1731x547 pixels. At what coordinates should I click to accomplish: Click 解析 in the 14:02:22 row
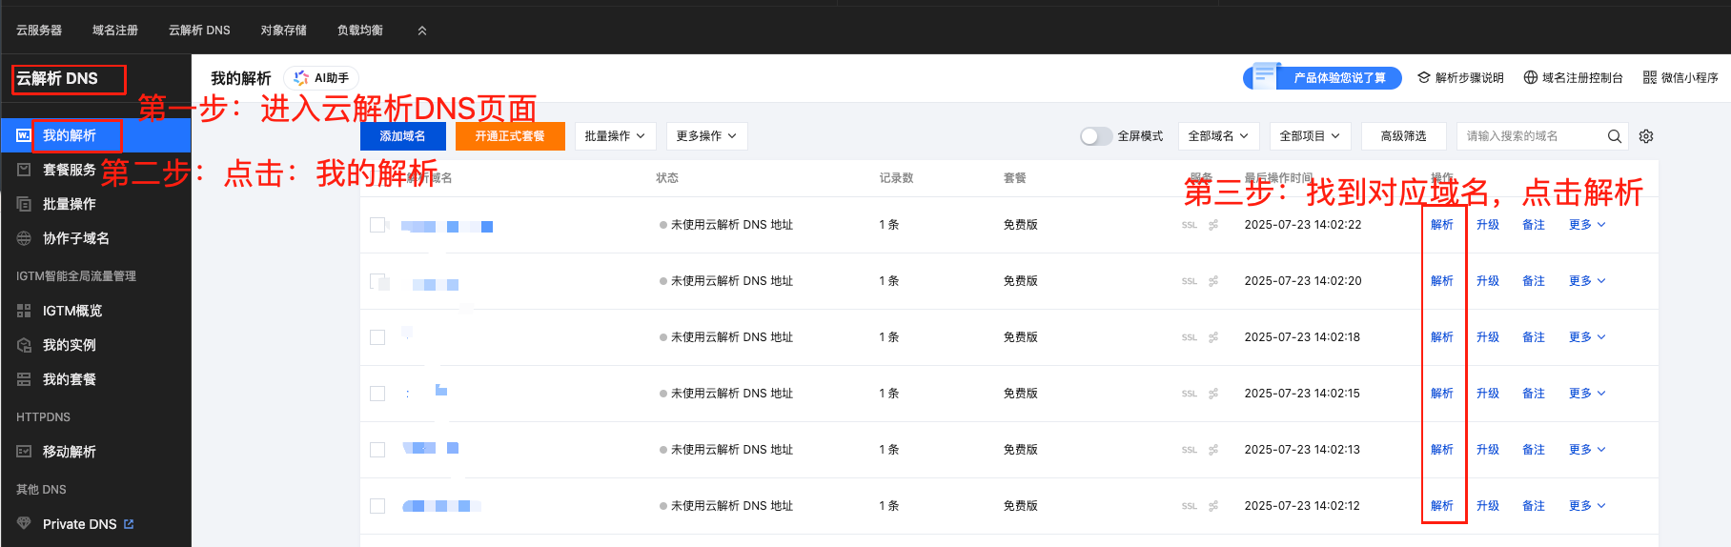(x=1442, y=225)
